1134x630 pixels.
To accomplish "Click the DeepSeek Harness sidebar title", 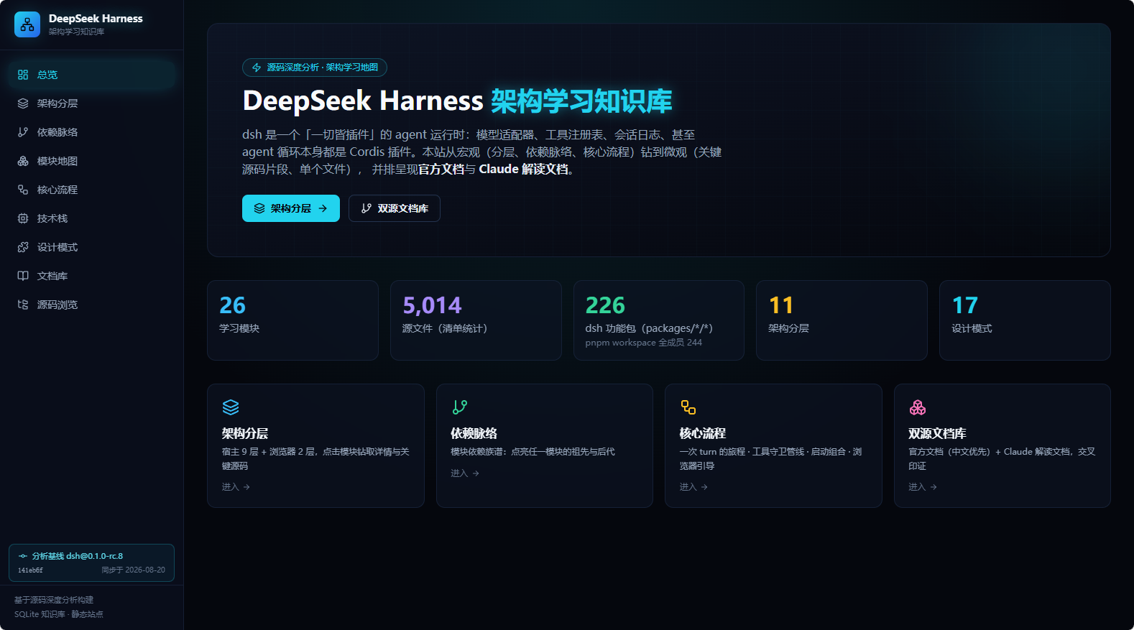I will click(96, 19).
